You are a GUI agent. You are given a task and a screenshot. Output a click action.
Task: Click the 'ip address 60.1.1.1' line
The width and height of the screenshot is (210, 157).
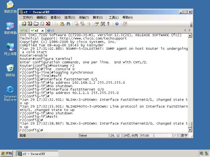tap(69, 93)
